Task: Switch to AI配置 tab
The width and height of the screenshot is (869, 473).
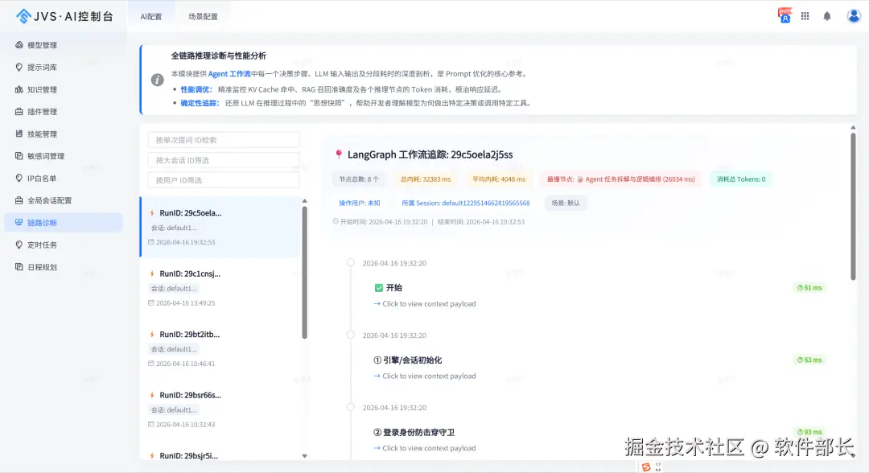Action: coord(150,17)
